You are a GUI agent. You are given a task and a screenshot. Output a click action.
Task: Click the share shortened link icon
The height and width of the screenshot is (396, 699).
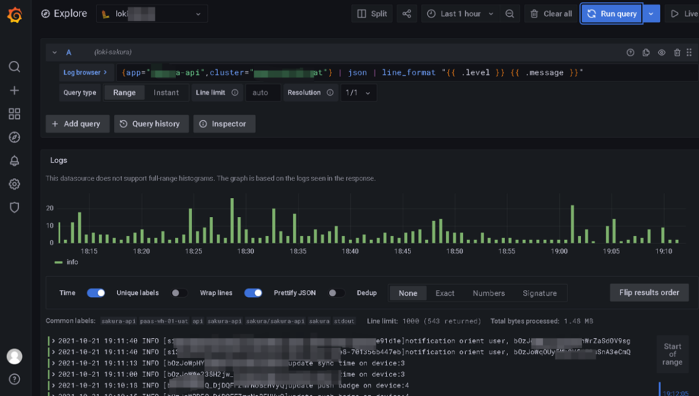click(406, 14)
